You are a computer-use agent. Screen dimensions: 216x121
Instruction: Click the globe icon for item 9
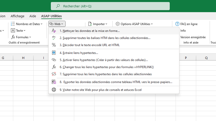click(54, 90)
